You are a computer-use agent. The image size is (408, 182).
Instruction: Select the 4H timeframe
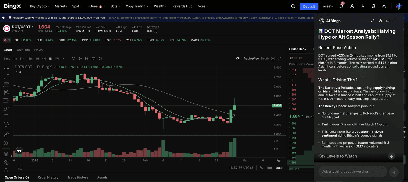pyautogui.click(x=44, y=59)
